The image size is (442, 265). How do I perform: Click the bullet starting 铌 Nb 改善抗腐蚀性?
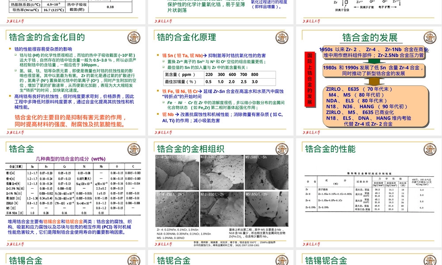(x=222, y=117)
